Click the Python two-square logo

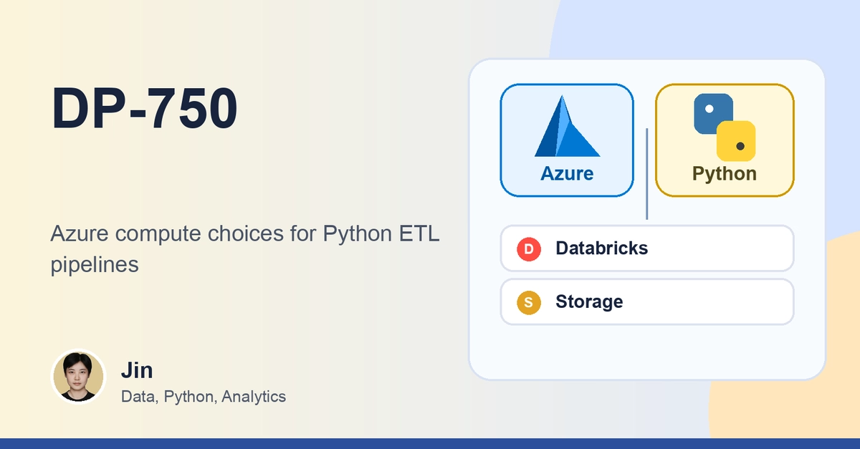click(725, 127)
